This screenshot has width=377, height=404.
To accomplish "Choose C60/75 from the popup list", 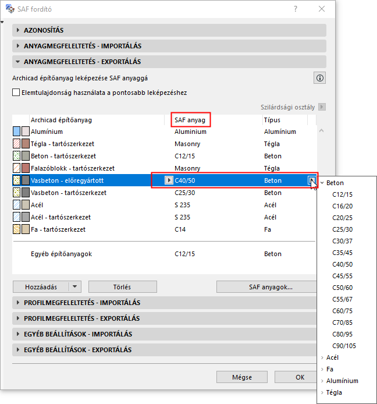I will (x=342, y=311).
